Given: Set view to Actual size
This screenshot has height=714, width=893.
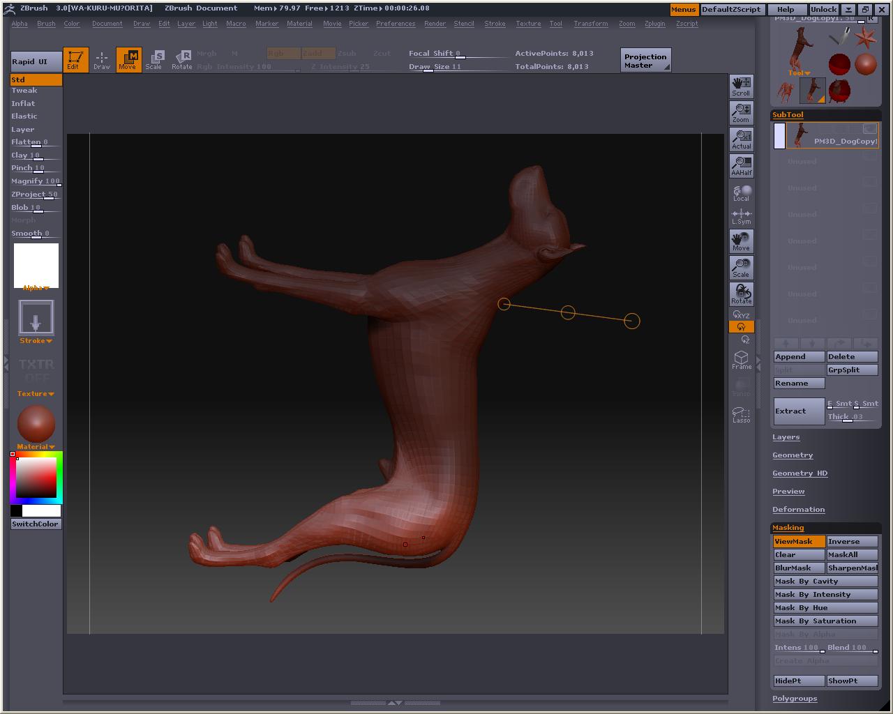Looking at the screenshot, I should tap(741, 139).
